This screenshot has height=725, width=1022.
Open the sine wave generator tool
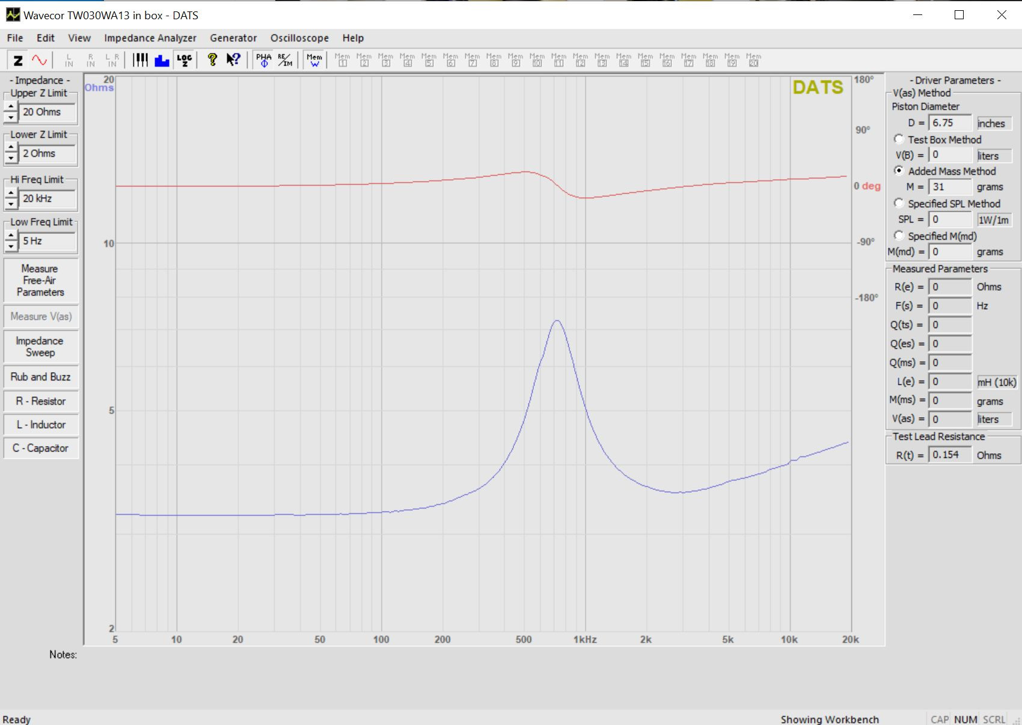tap(40, 60)
